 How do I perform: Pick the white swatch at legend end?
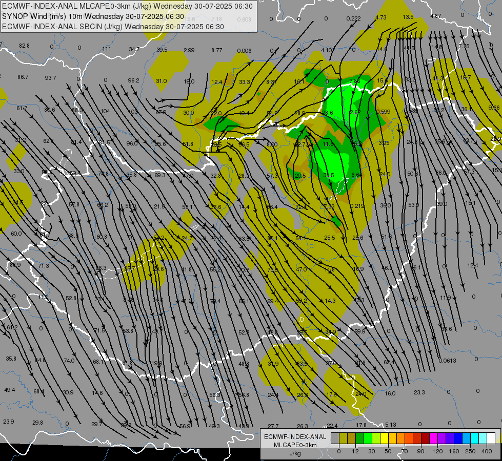pyautogui.click(x=491, y=438)
